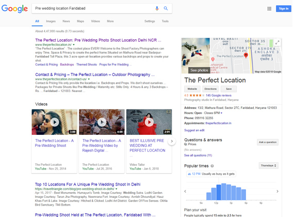The image size is (294, 217).
Task: Open the 145 Google reviews link
Action: pos(219,96)
